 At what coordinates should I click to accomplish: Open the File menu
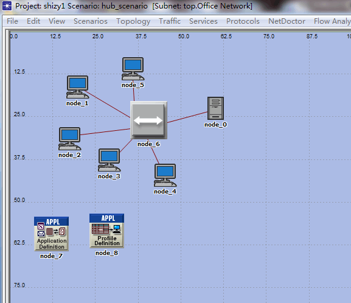12,21
